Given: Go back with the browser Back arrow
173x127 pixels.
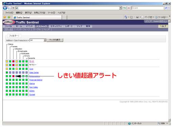Looking at the screenshot, I should click(5, 8).
